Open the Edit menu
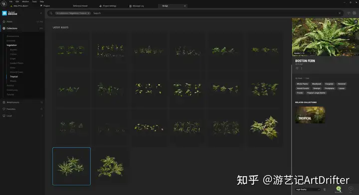The height and width of the screenshot is (195, 359). point(17,1)
